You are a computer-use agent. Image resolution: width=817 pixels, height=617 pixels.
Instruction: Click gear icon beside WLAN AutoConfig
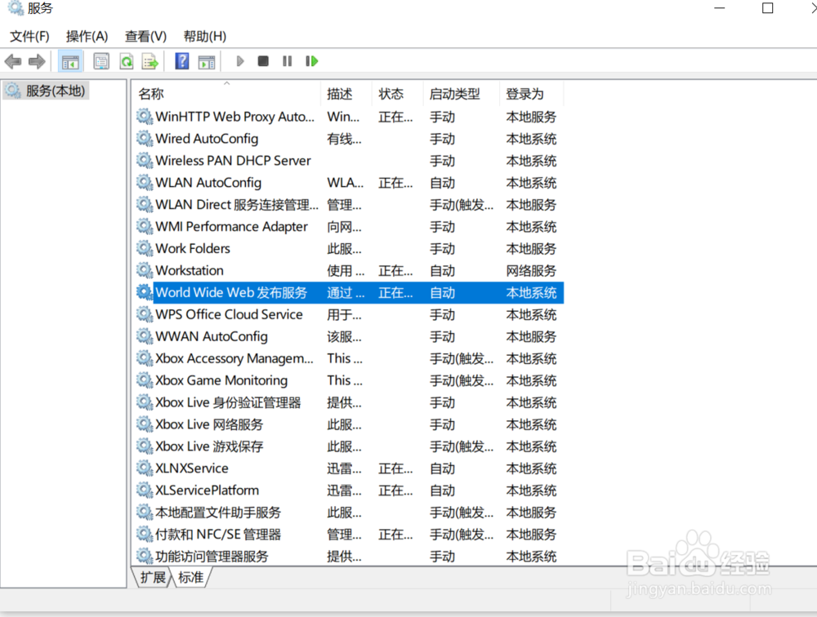[145, 182]
